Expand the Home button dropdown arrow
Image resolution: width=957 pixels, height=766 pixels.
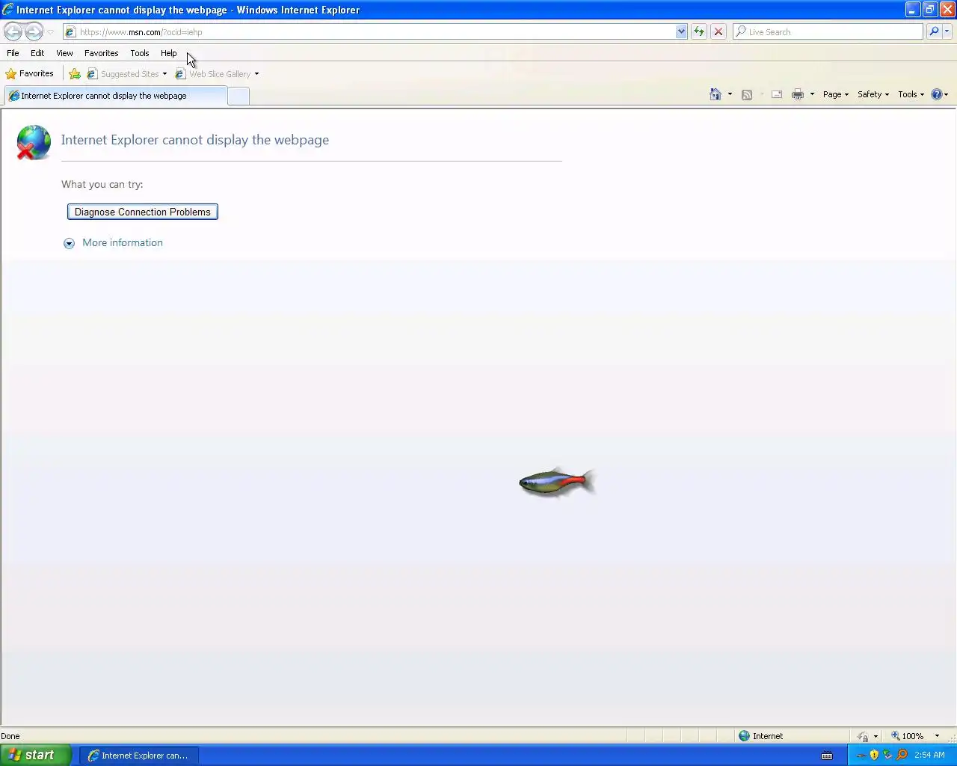730,94
